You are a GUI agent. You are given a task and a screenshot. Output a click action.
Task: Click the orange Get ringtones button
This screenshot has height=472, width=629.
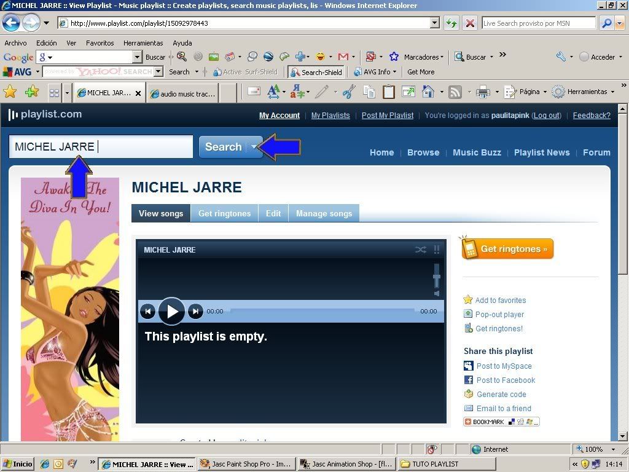click(x=508, y=249)
